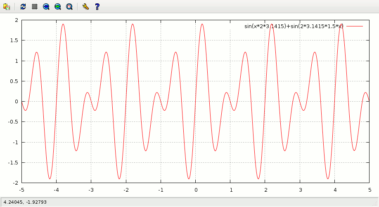
Task: Click the y-axis bottom label -2
Action: click(x=15, y=183)
